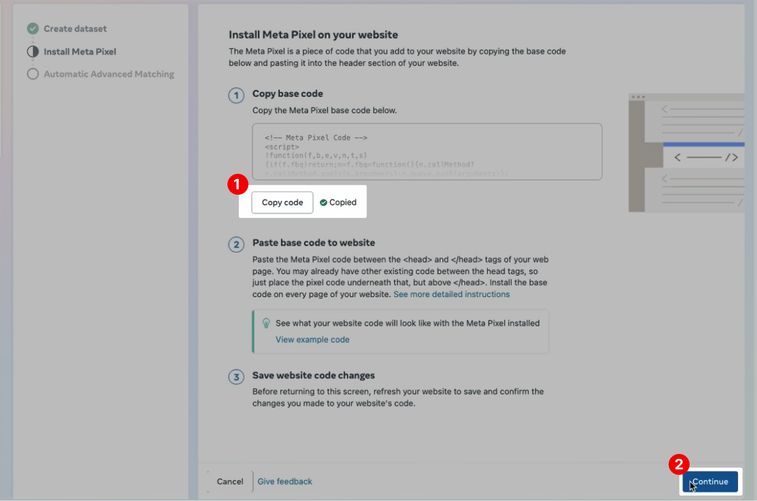Click the "<!-- Meta Pixel Code -->" line
757x501 pixels.
tap(316, 138)
